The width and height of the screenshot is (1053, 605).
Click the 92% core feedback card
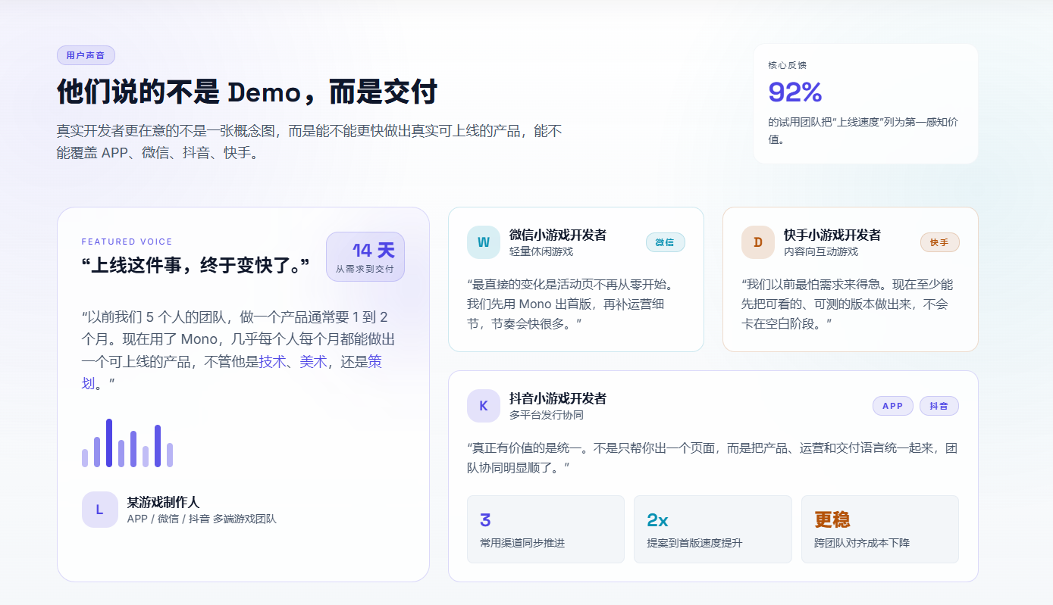click(866, 104)
